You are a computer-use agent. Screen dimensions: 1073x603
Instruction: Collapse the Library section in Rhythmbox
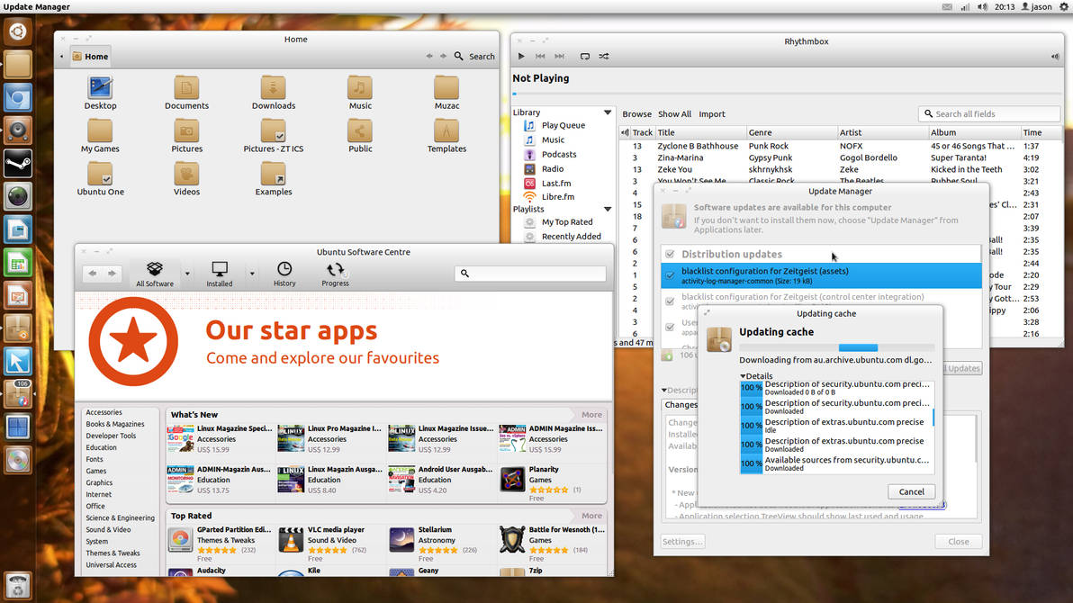coord(607,112)
